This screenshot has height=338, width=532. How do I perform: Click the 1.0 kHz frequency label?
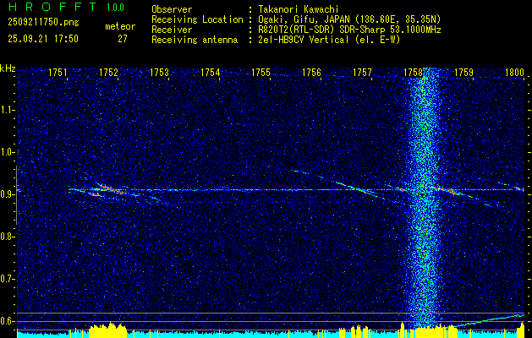coord(6,152)
